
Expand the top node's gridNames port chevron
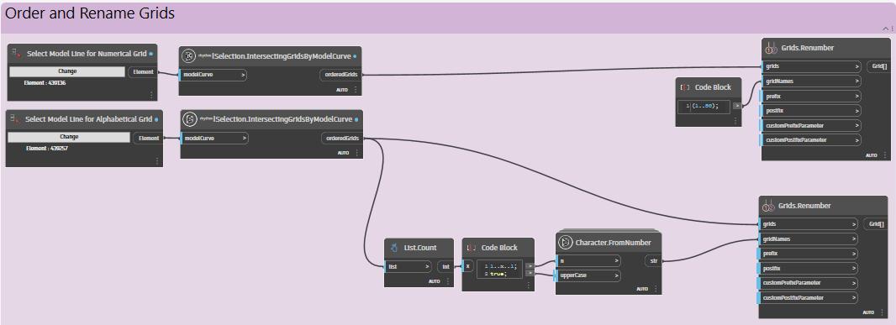856,81
